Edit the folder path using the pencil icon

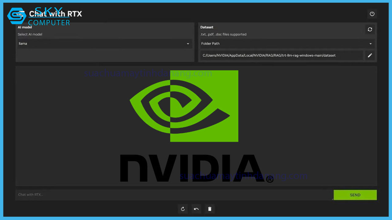pyautogui.click(x=370, y=55)
